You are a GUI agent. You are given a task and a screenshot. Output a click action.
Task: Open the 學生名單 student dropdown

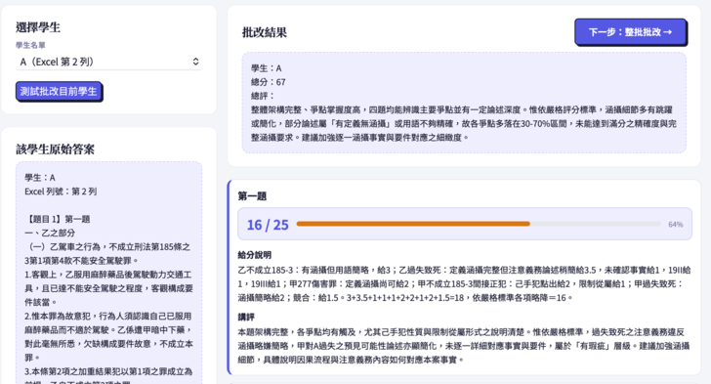[x=108, y=62]
